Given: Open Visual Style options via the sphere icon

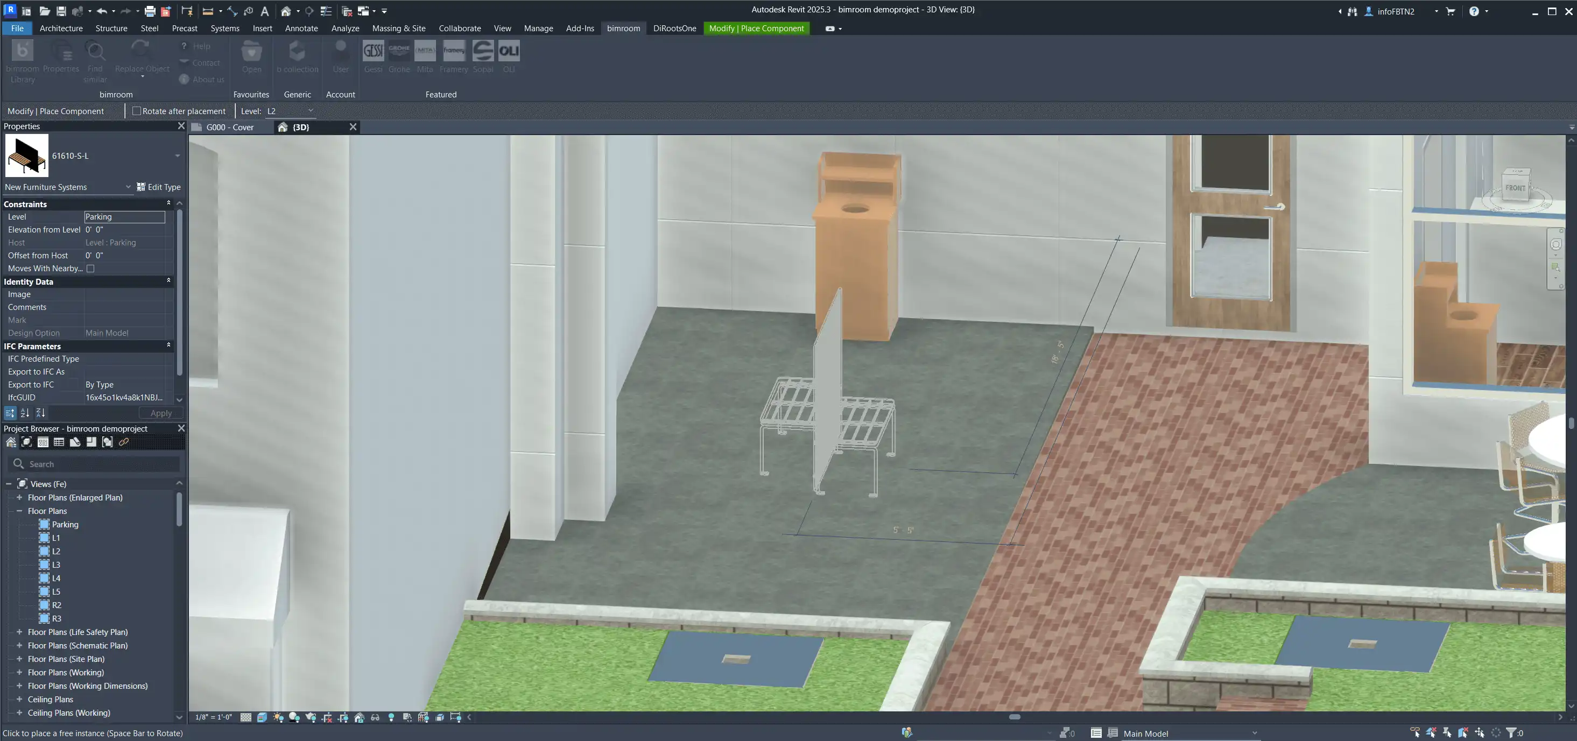Looking at the screenshot, I should (x=294, y=718).
